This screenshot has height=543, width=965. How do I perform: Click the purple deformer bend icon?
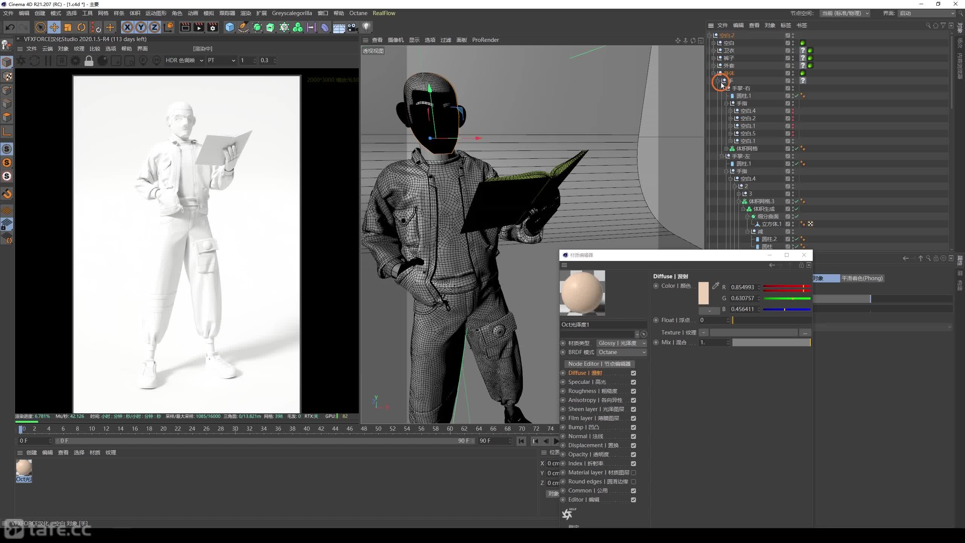[x=325, y=27]
